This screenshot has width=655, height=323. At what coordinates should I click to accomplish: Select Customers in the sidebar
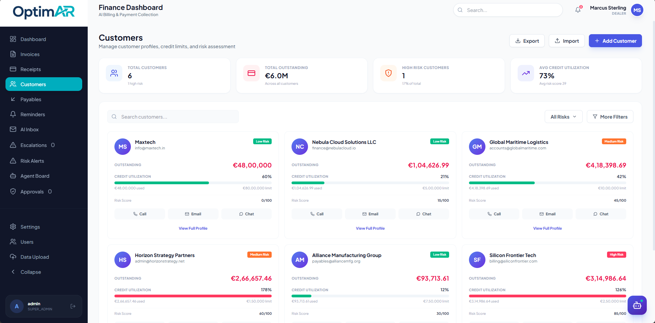(44, 84)
